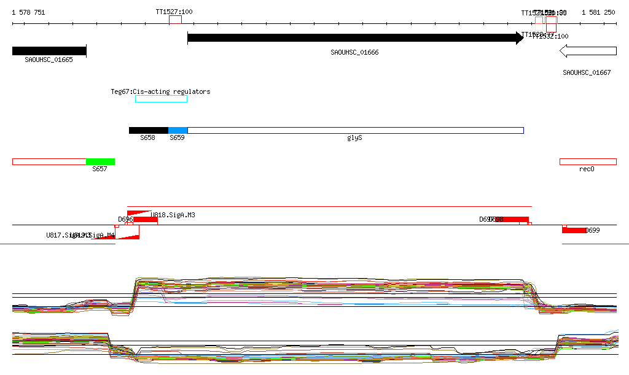This screenshot has width=629, height=375.
Task: Select the cyan Teg67 cis-acting regulator box
Action: [161, 99]
